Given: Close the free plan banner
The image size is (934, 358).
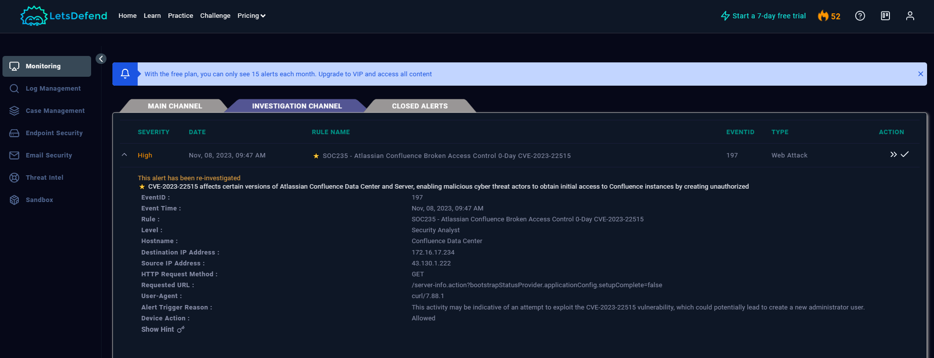Looking at the screenshot, I should (x=921, y=74).
